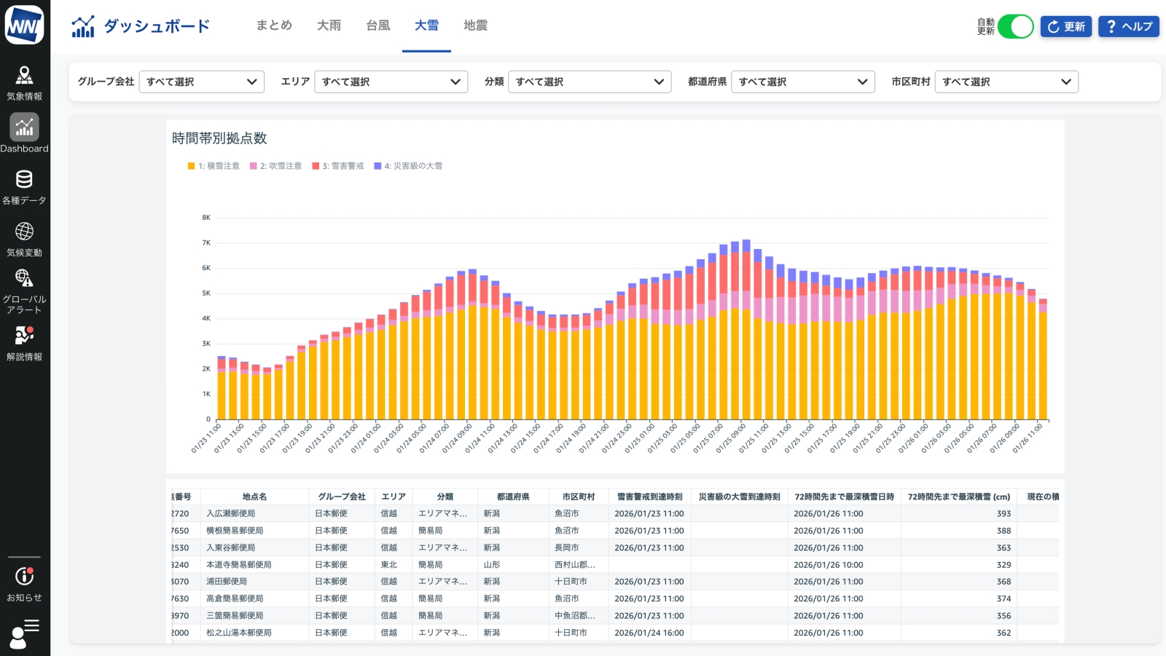Click the 更新 refresh button
Screen dimensions: 1166x656
pyautogui.click(x=1065, y=27)
